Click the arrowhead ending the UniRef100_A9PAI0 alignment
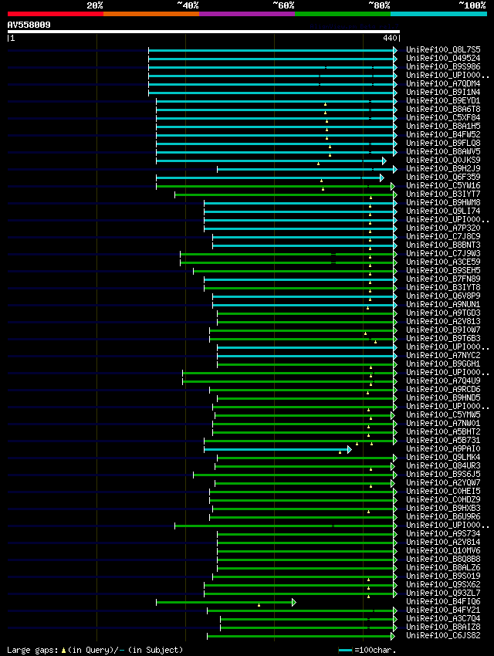This screenshot has height=656, width=494. click(349, 450)
